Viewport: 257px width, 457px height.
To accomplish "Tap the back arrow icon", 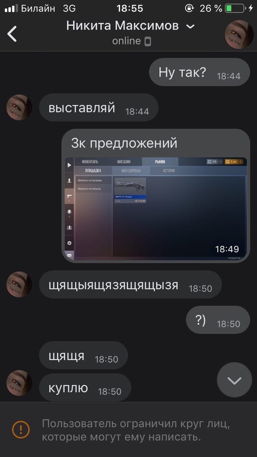I will tap(12, 33).
